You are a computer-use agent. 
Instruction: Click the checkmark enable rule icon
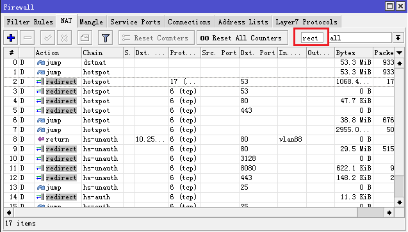pyautogui.click(x=47, y=38)
